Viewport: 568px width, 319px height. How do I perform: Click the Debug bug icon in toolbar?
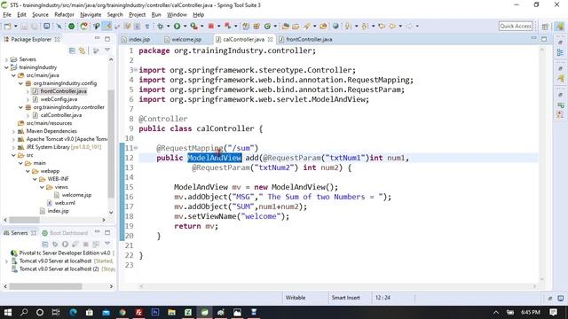(x=160, y=26)
